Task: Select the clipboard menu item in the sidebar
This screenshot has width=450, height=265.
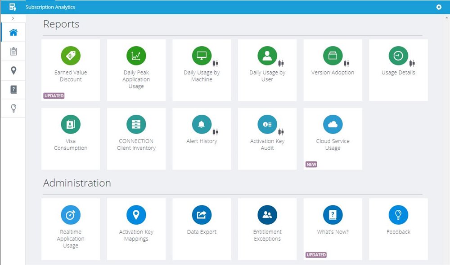Action: coord(13,51)
